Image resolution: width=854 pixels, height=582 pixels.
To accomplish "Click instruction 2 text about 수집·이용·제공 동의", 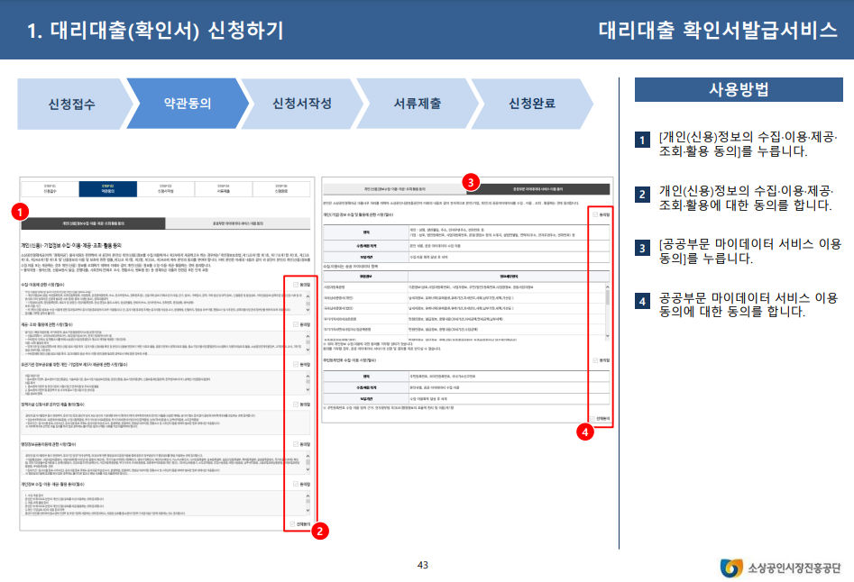I will pyautogui.click(x=746, y=198).
